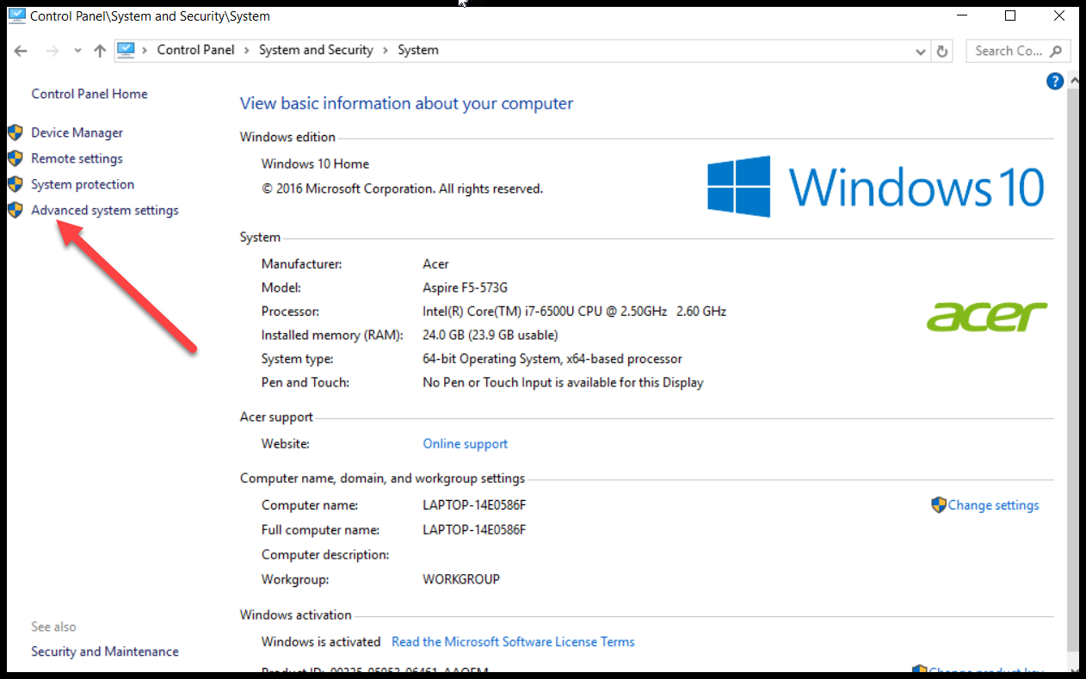Go up one level with Up arrow
The height and width of the screenshot is (679, 1086).
pyautogui.click(x=100, y=51)
